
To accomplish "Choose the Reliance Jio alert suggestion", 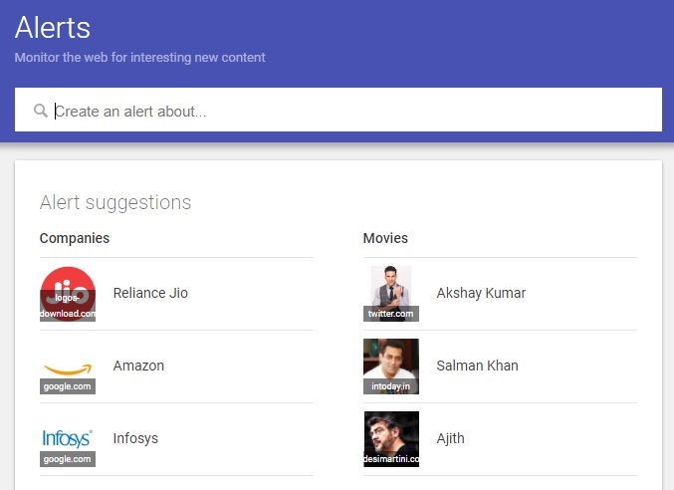I will click(x=150, y=293).
